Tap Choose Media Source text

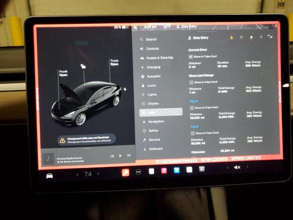point(69,158)
